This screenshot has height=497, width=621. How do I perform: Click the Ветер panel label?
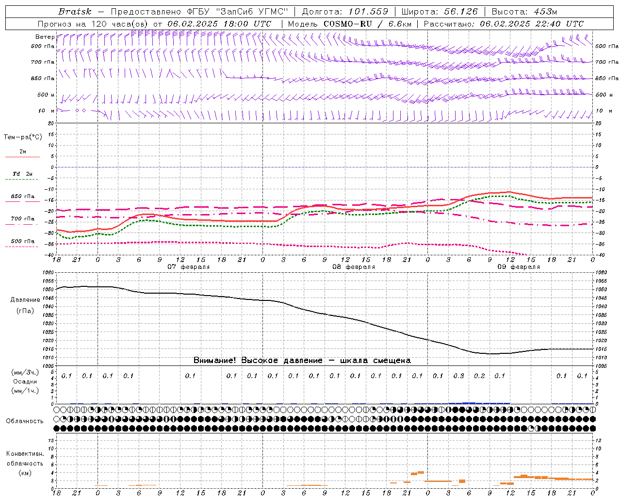pyautogui.click(x=45, y=37)
